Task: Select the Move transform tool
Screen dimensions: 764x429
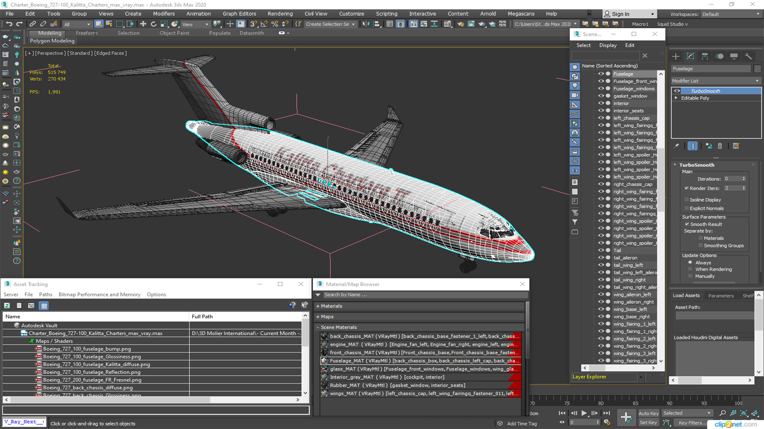Action: pyautogui.click(x=143, y=24)
